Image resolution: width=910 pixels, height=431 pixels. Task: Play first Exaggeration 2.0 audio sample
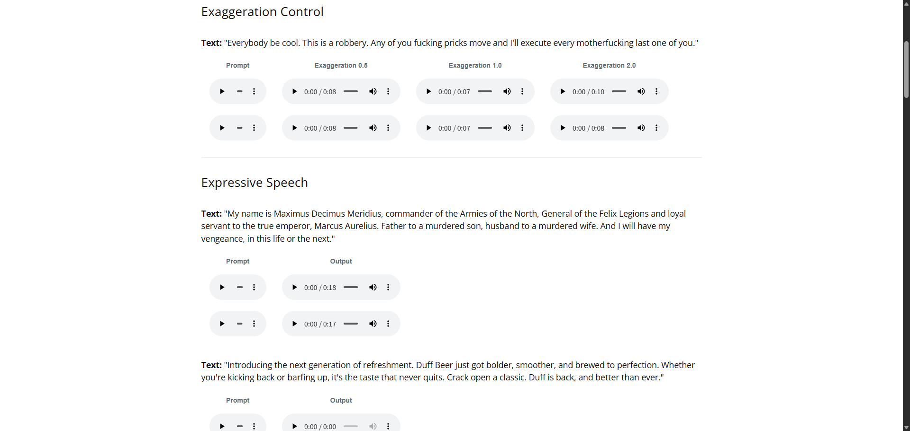coord(563,91)
